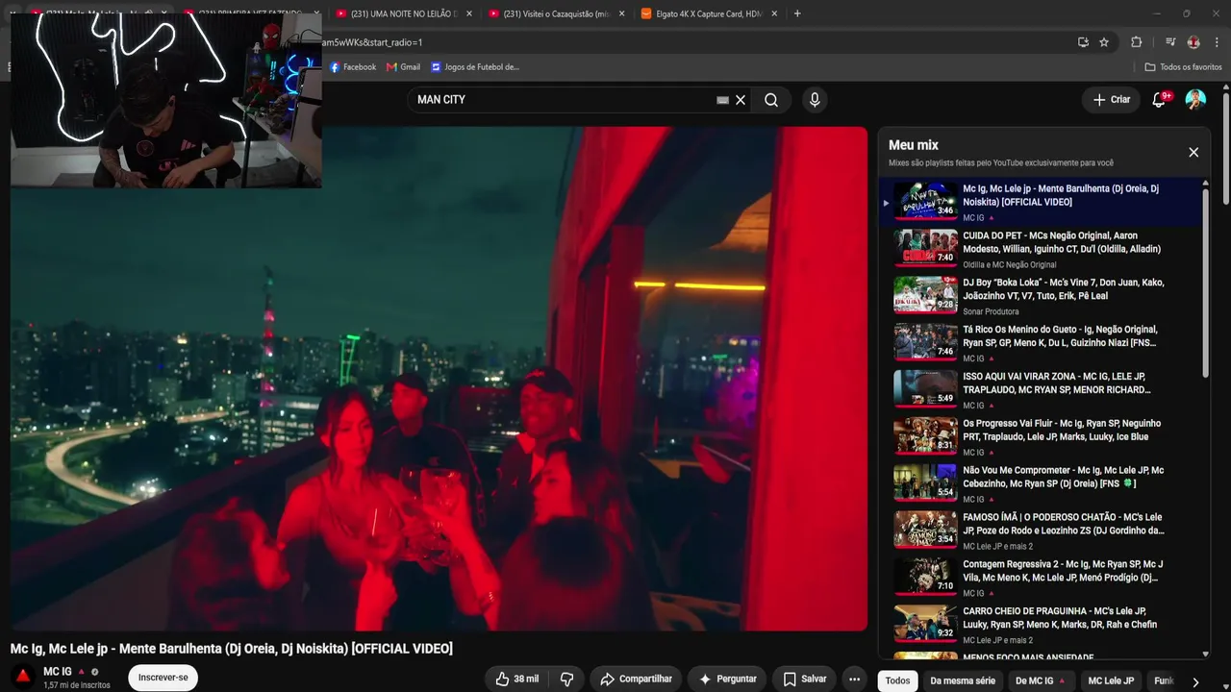The image size is (1231, 692).
Task: Click the channel name 'Oldilla e MC Negão Original'
Action: (1010, 264)
